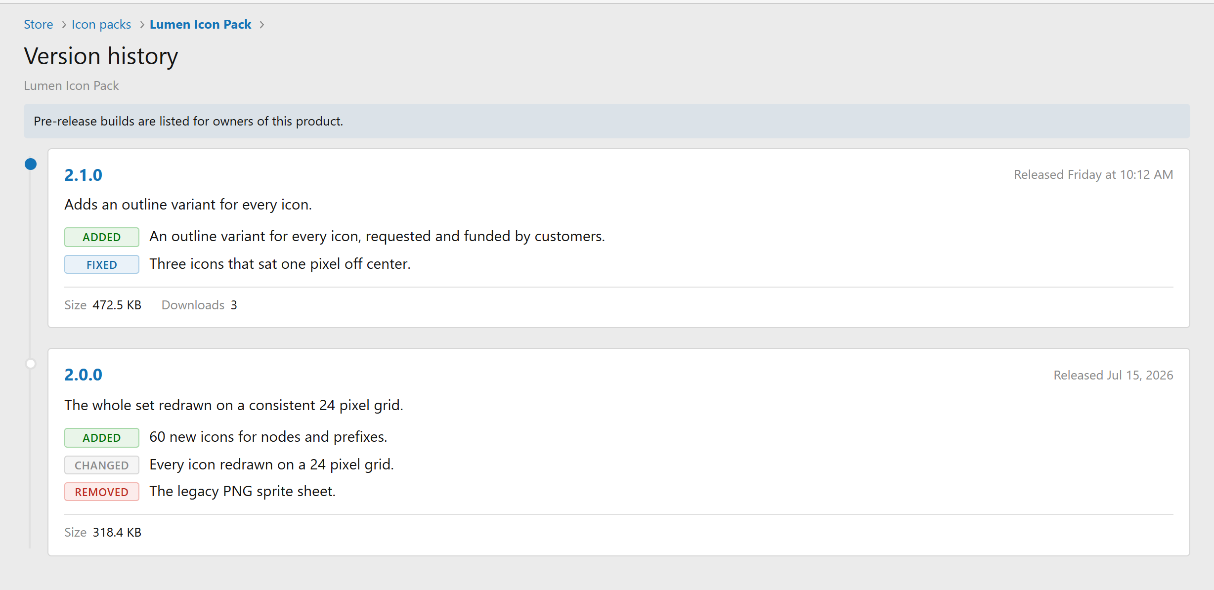Open Lumen Icon Pack breadcrumb link

tap(200, 24)
